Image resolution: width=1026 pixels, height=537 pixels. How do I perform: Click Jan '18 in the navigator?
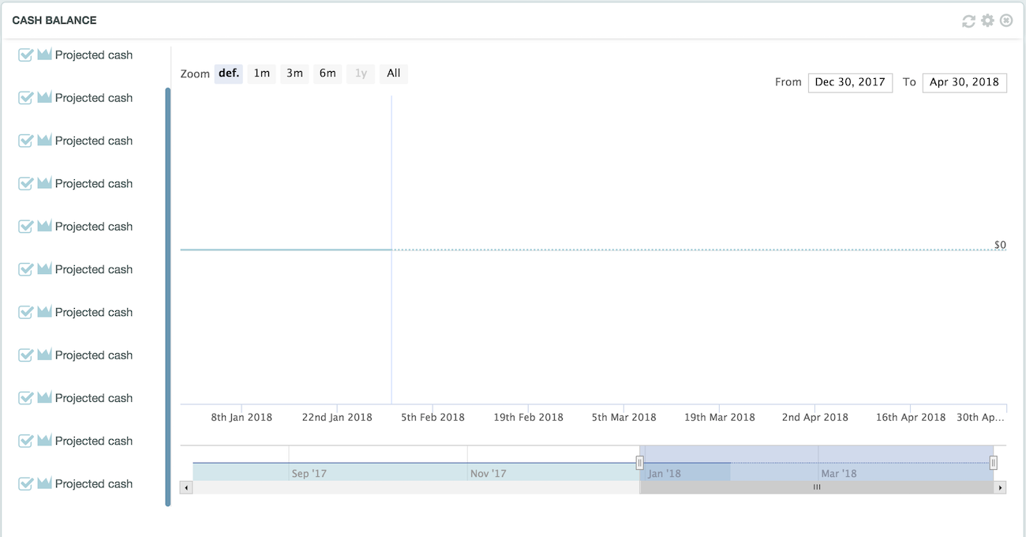tap(664, 474)
